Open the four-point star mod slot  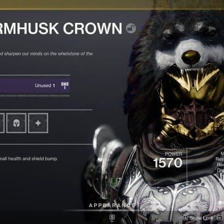click(x=38, y=123)
